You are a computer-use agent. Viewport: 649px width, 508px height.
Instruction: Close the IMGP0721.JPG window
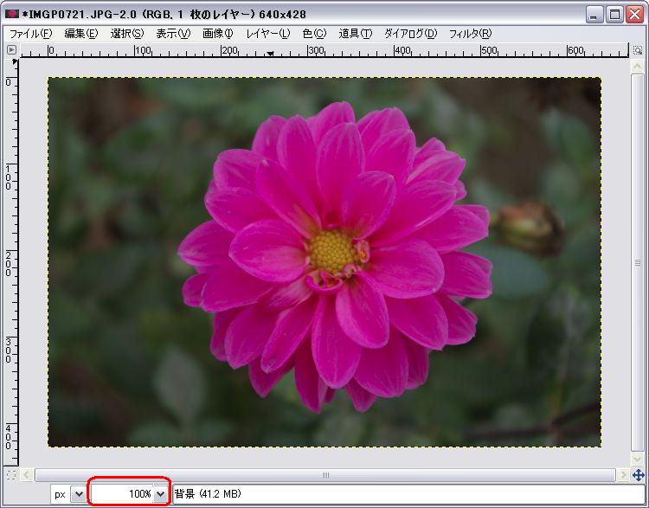pyautogui.click(x=634, y=15)
